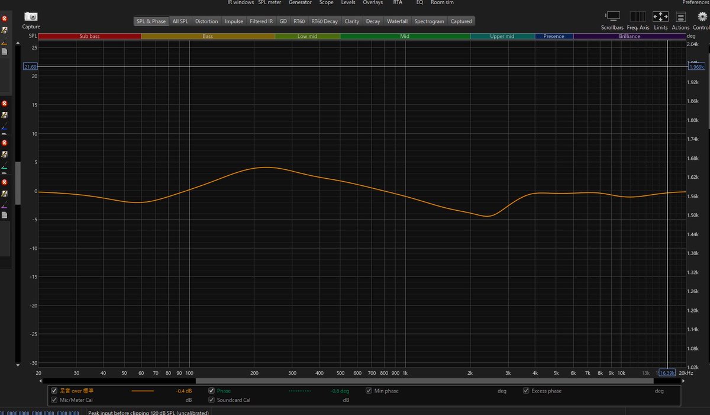Enable the Min phase checkbox
The height and width of the screenshot is (415, 710).
click(369, 391)
